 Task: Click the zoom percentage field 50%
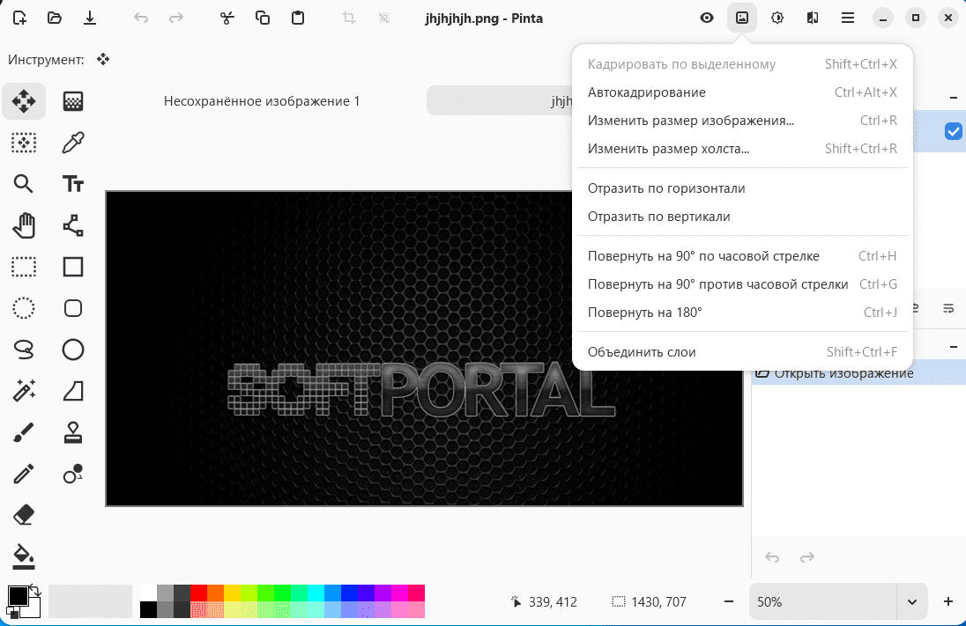823,602
